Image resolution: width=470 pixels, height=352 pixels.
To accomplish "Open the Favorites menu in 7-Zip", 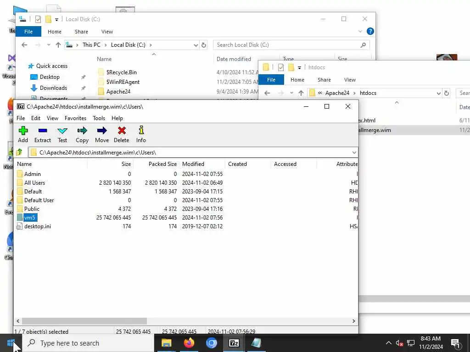I will tap(76, 118).
